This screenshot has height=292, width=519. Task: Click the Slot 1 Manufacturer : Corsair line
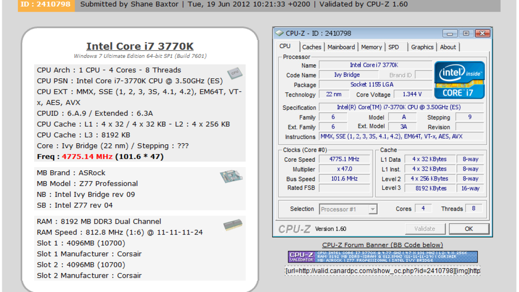coord(89,254)
